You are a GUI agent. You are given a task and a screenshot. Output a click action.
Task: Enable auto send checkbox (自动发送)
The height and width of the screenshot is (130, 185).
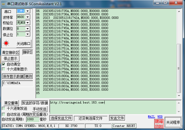4,114
